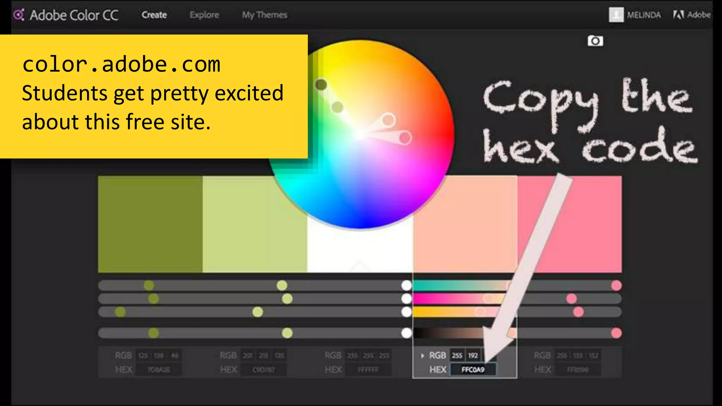The height and width of the screenshot is (406, 722).
Task: Click the olive swatch blue value 46 field
Action: point(175,356)
